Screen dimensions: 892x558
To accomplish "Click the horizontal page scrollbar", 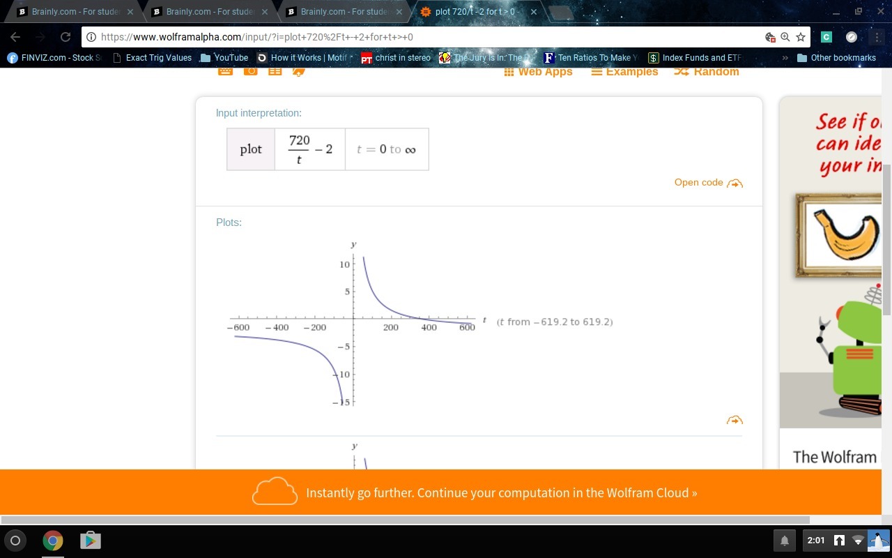I will [405, 520].
